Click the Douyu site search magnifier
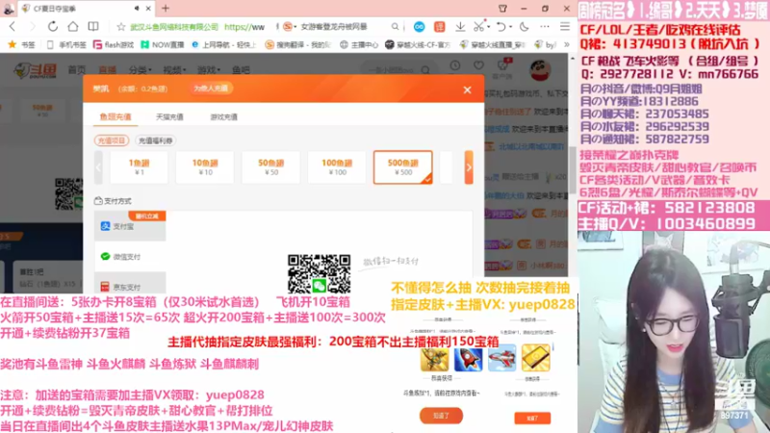This screenshot has width=770, height=433. [x=425, y=70]
